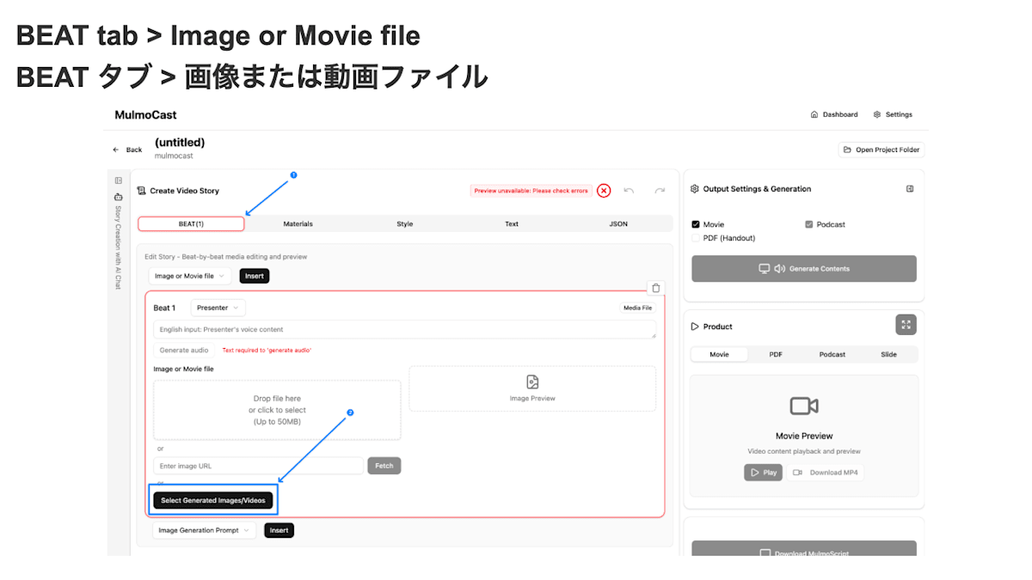Open the AI chat robot icon
Screen dimensions: 1032x580
(119, 197)
